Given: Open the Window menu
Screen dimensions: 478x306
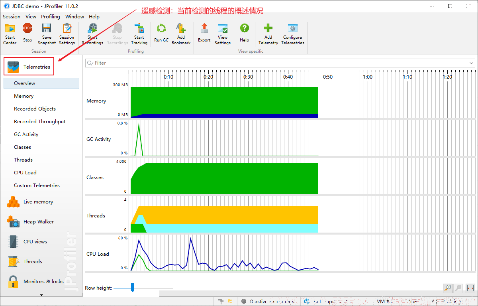Looking at the screenshot, I should click(x=75, y=17).
